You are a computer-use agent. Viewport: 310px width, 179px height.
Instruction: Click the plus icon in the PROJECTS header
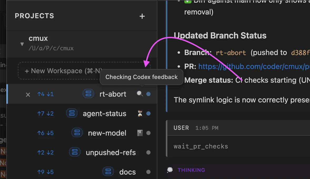click(142, 16)
